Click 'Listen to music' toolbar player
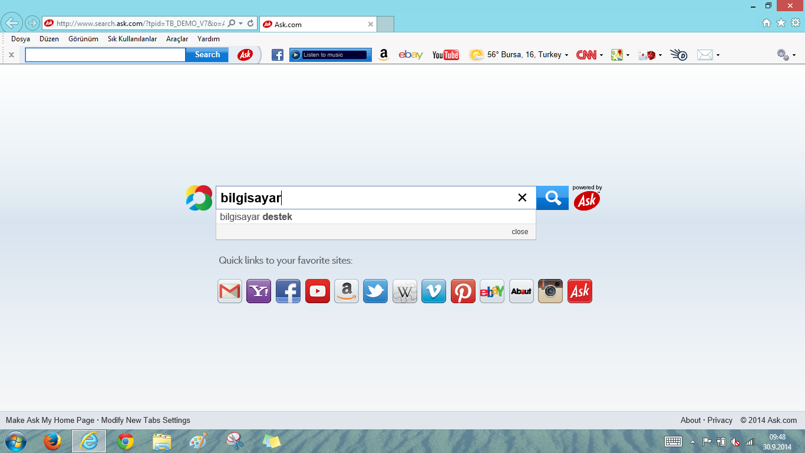Viewport: 805px width, 453px height. 331,55
